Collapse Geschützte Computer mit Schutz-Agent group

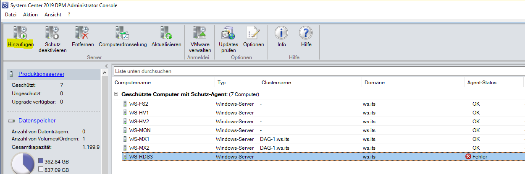(x=116, y=94)
